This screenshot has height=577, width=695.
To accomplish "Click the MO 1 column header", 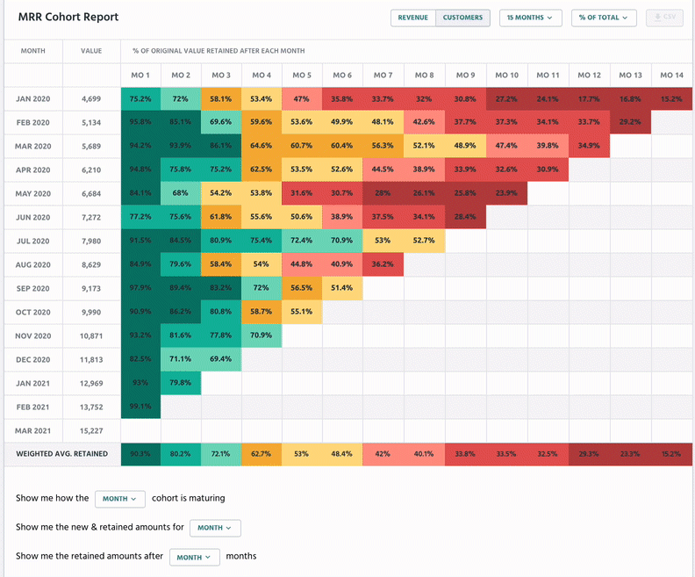I will (140, 76).
